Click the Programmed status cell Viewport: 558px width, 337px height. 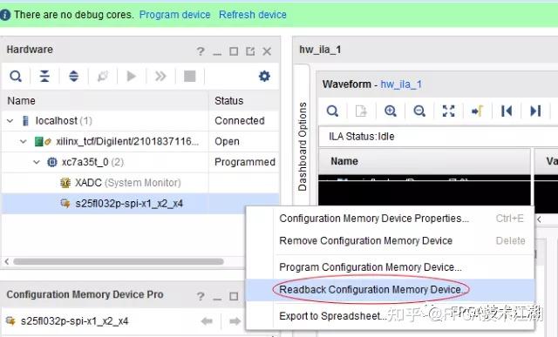pyautogui.click(x=245, y=162)
